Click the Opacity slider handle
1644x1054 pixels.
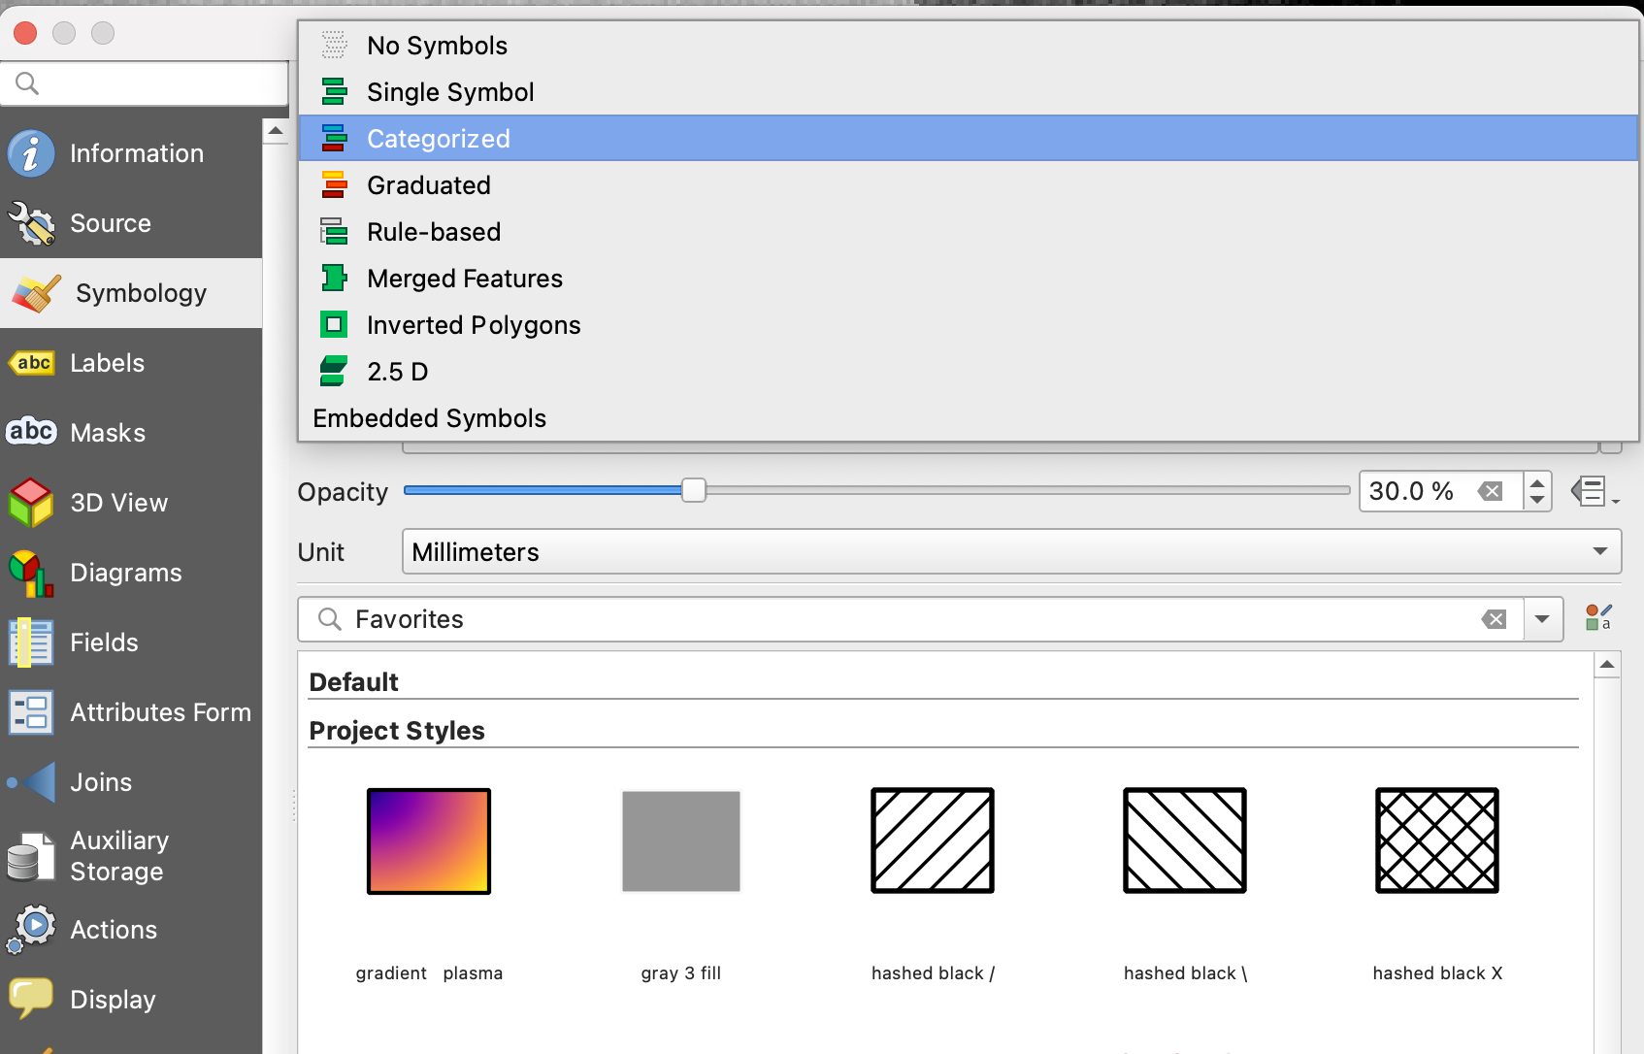[x=694, y=490]
